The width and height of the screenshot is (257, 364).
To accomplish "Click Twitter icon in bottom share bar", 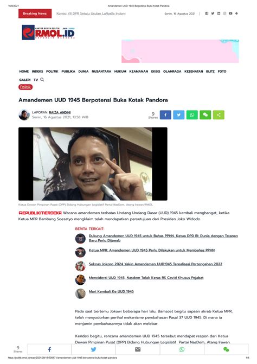I will pyautogui.click(x=93, y=349).
